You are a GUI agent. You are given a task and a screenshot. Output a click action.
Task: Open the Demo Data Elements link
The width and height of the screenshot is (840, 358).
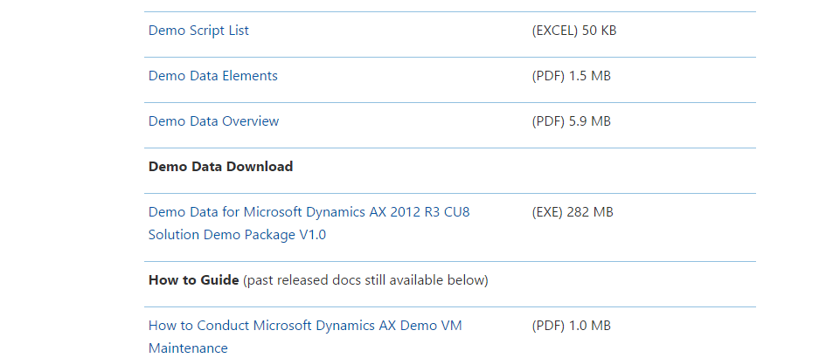[213, 76]
